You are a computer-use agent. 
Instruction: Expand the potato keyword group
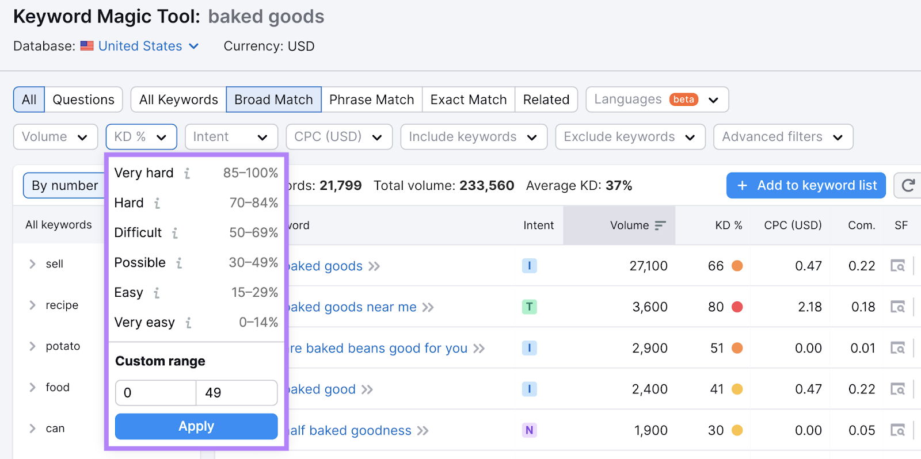(x=32, y=346)
